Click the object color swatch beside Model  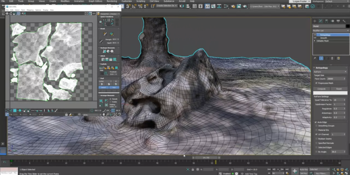pyautogui.click(x=348, y=26)
